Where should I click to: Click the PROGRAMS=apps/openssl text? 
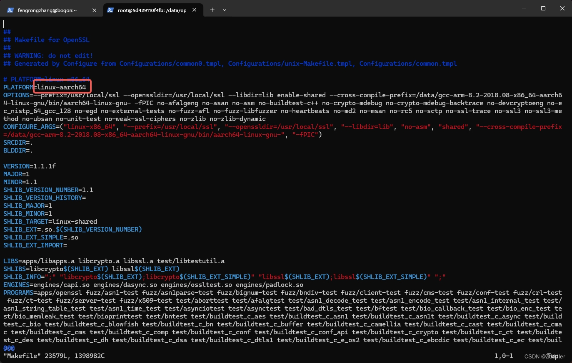(x=42, y=293)
